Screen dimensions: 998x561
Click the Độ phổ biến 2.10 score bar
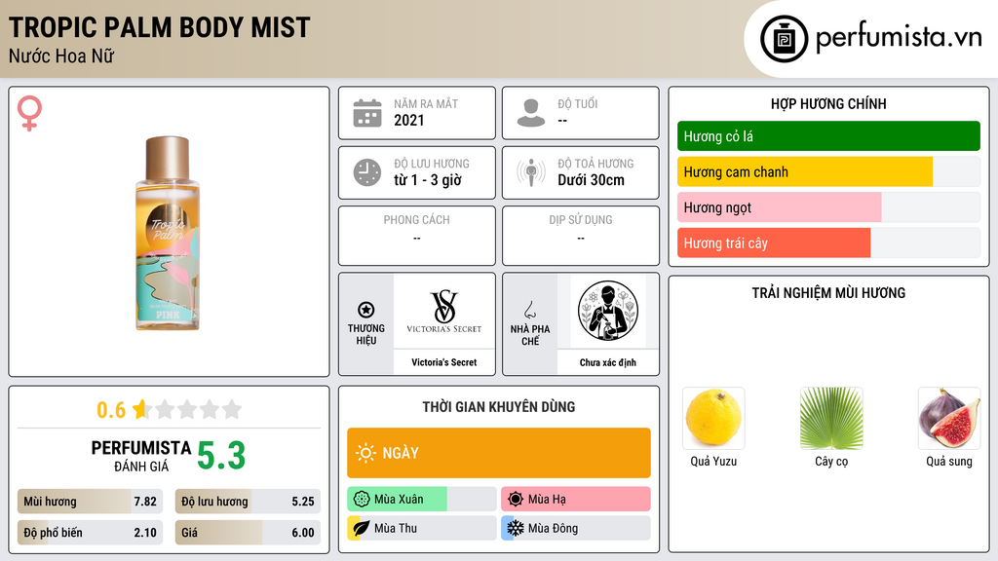click(90, 533)
